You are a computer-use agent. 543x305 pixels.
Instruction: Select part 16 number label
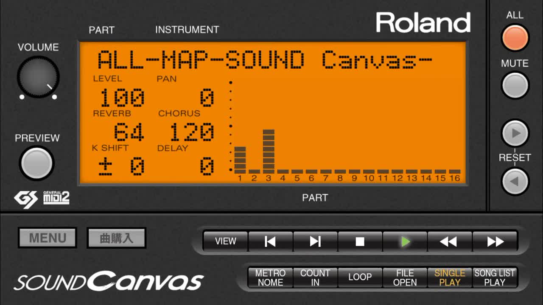[x=455, y=178]
